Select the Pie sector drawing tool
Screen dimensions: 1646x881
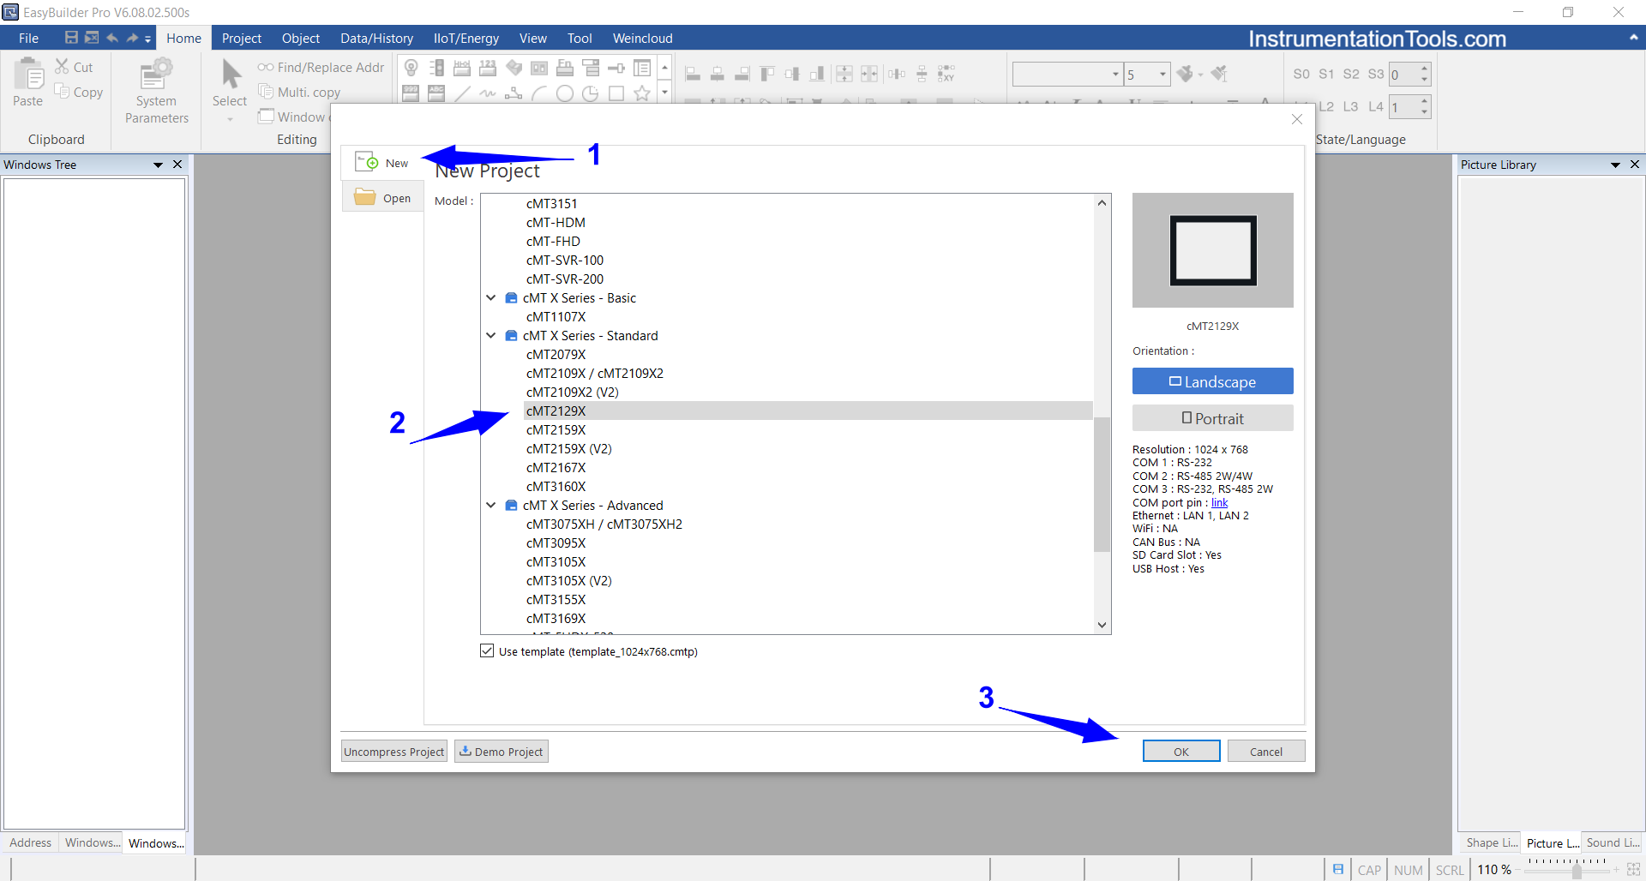tap(591, 93)
